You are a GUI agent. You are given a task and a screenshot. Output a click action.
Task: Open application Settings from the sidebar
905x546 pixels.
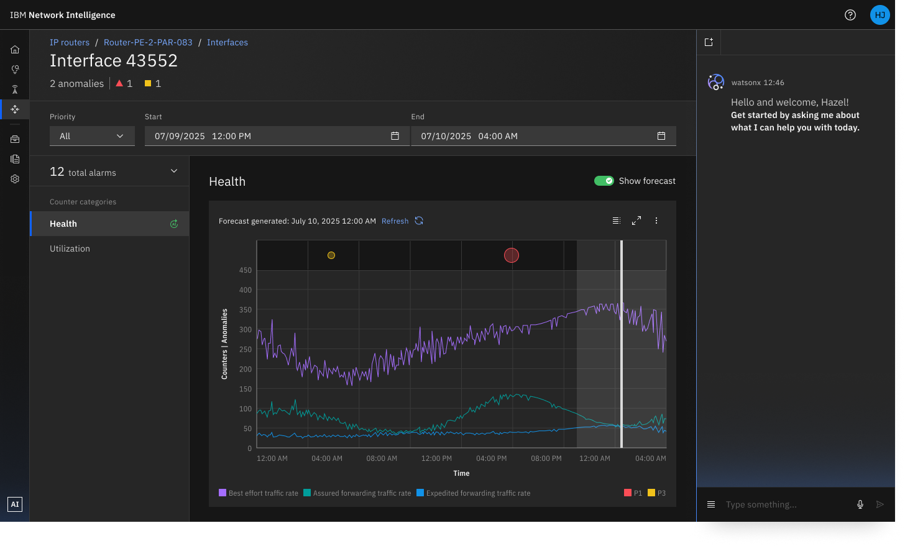pos(14,178)
